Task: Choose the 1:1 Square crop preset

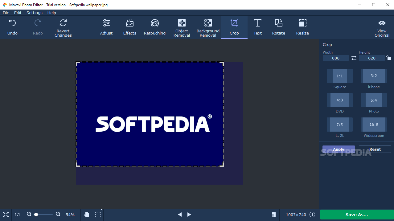Action: click(340, 76)
